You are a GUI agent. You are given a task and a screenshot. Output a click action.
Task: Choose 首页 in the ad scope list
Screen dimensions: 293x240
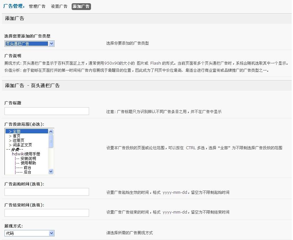[16, 136]
